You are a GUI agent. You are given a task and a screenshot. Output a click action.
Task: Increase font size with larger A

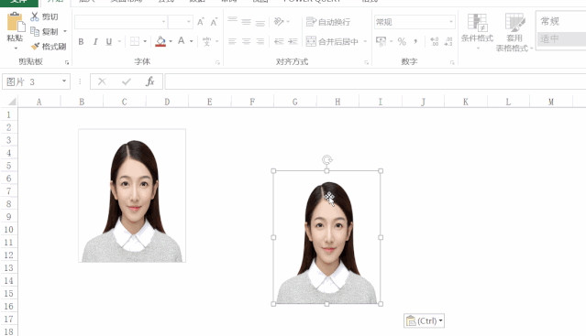pos(201,22)
